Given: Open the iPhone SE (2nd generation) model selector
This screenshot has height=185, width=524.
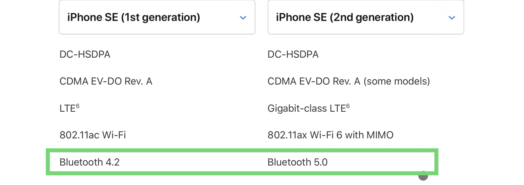Looking at the screenshot, I should [x=366, y=17].
